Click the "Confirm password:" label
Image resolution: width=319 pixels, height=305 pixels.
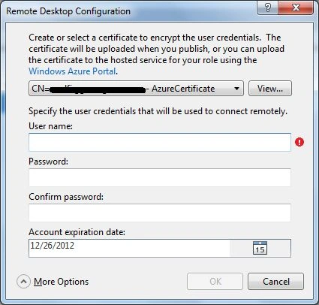tap(66, 197)
